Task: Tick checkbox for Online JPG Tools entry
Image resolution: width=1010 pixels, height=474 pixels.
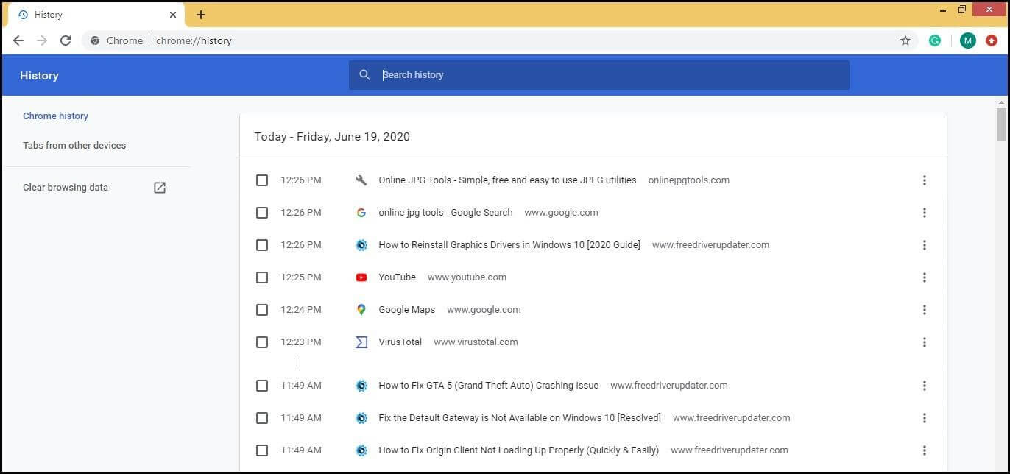Action: 262,180
